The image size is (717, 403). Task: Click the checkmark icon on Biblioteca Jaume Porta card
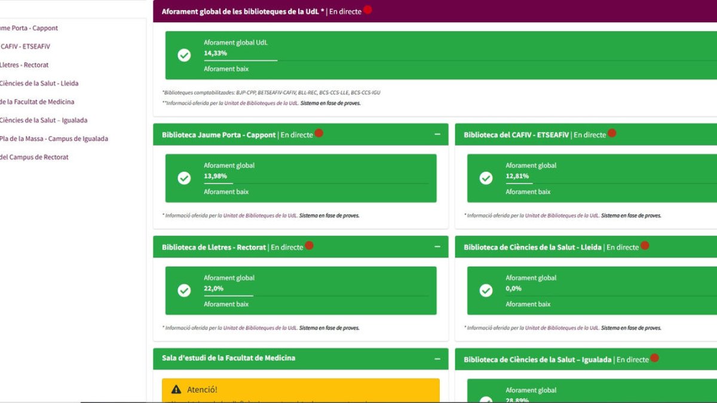point(183,179)
